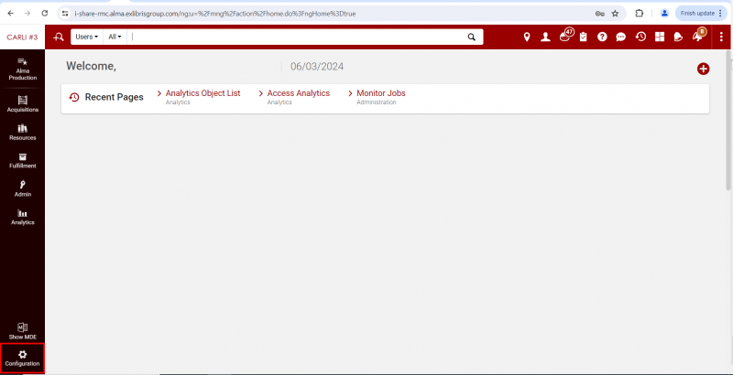The width and height of the screenshot is (733, 375).
Task: Open the Analytics sidebar menu
Action: (x=22, y=218)
